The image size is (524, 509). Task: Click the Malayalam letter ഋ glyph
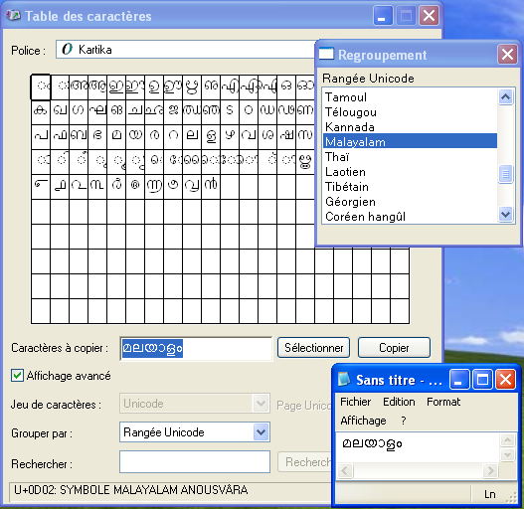192,87
